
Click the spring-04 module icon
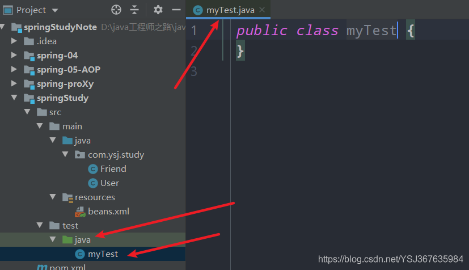point(29,56)
